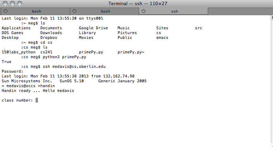Screen dimensions: 273x147
Task: Click the Terminal — ssh — 110×27 title
Action: pyautogui.click(x=138, y=3)
